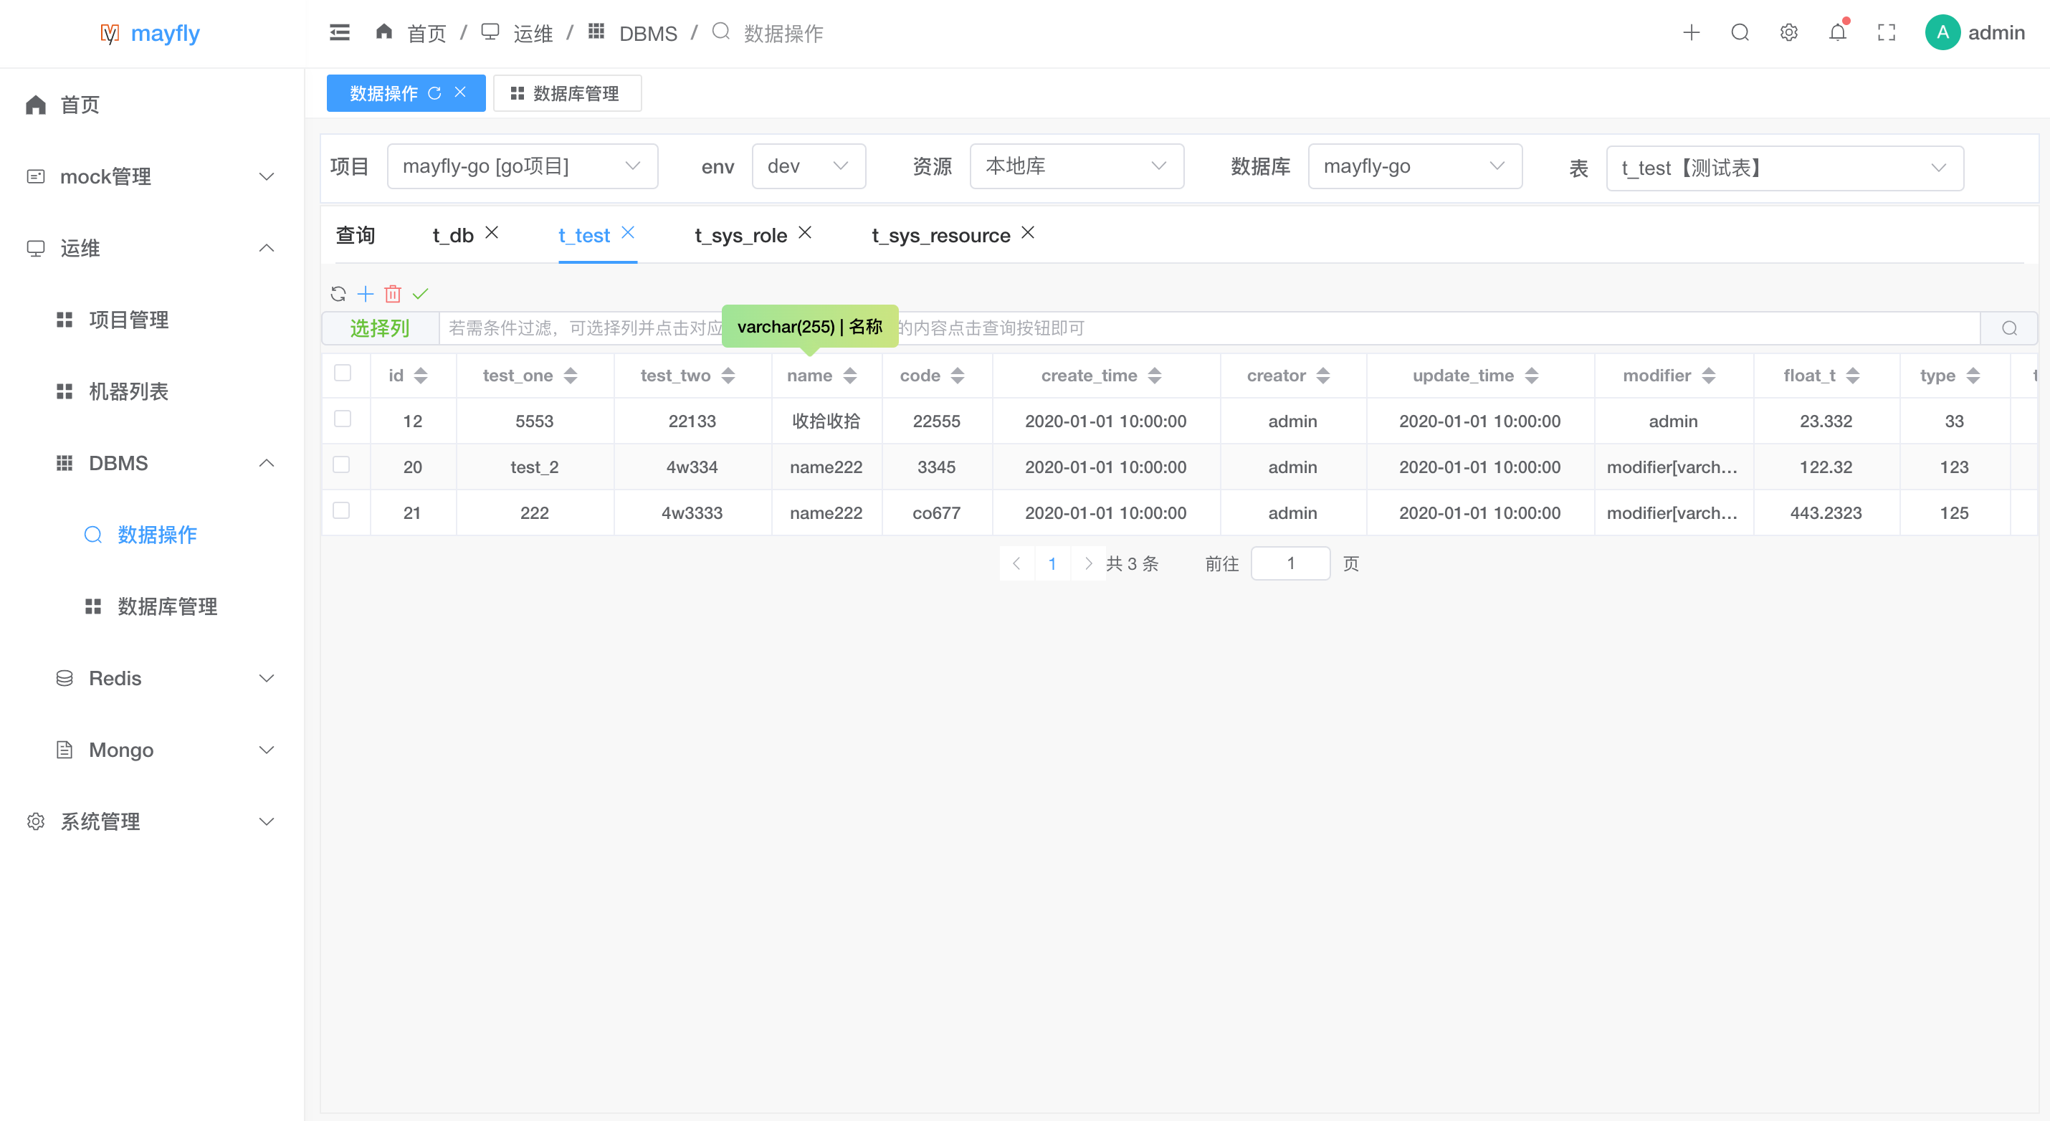Toggle the select-all header checkbox
Viewport: 2050px width, 1121px height.
click(342, 373)
